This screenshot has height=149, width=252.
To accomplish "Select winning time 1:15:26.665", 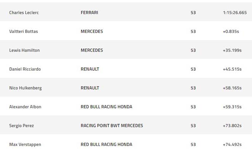I will 235,13.
